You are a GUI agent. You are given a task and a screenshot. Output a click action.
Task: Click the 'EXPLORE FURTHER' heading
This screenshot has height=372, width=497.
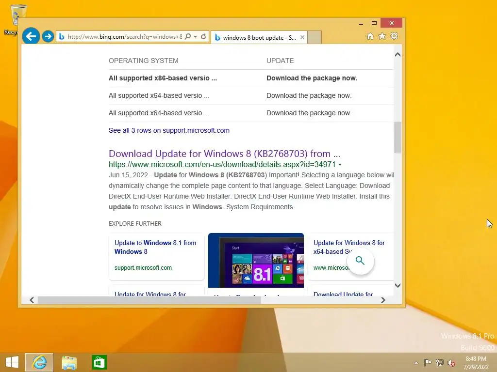point(135,223)
